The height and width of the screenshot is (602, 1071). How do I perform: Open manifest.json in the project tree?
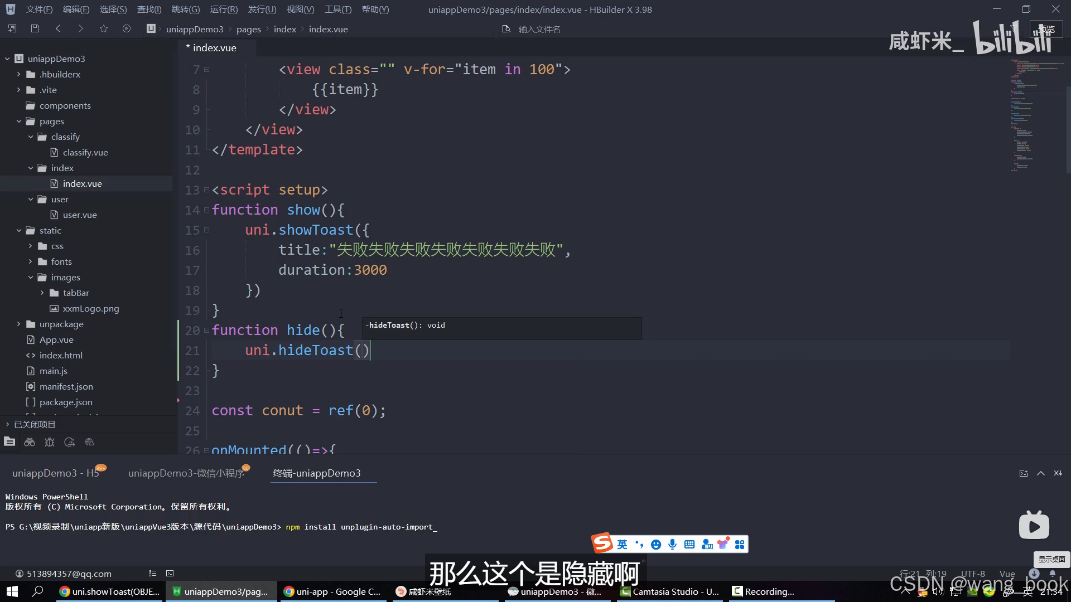click(x=66, y=386)
